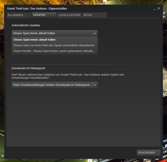Choose 'Dieses Spiel nur beim Start' update option
This screenshot has width=167, height=162.
tap(55, 45)
